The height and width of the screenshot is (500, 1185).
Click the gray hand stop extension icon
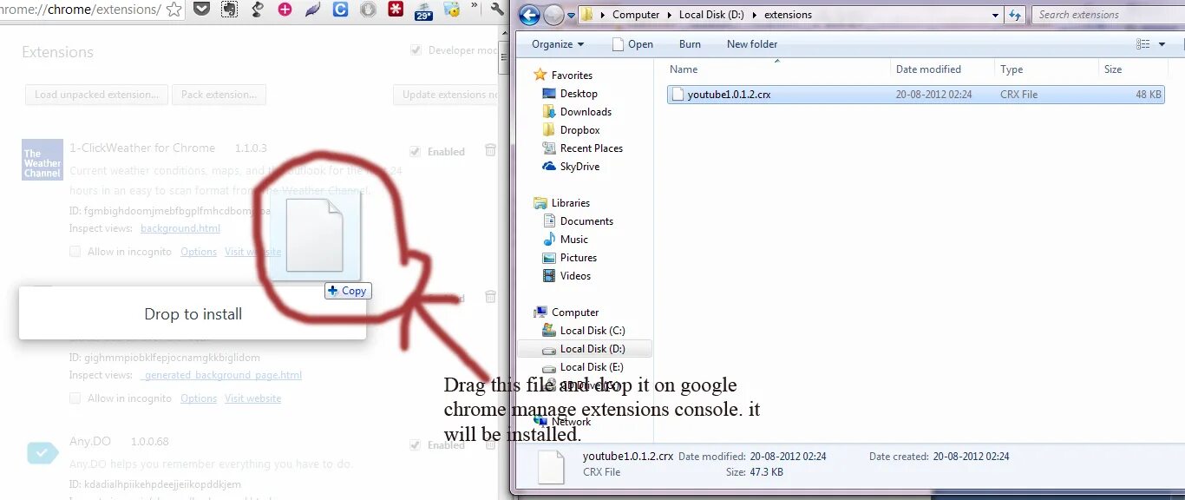(x=368, y=10)
